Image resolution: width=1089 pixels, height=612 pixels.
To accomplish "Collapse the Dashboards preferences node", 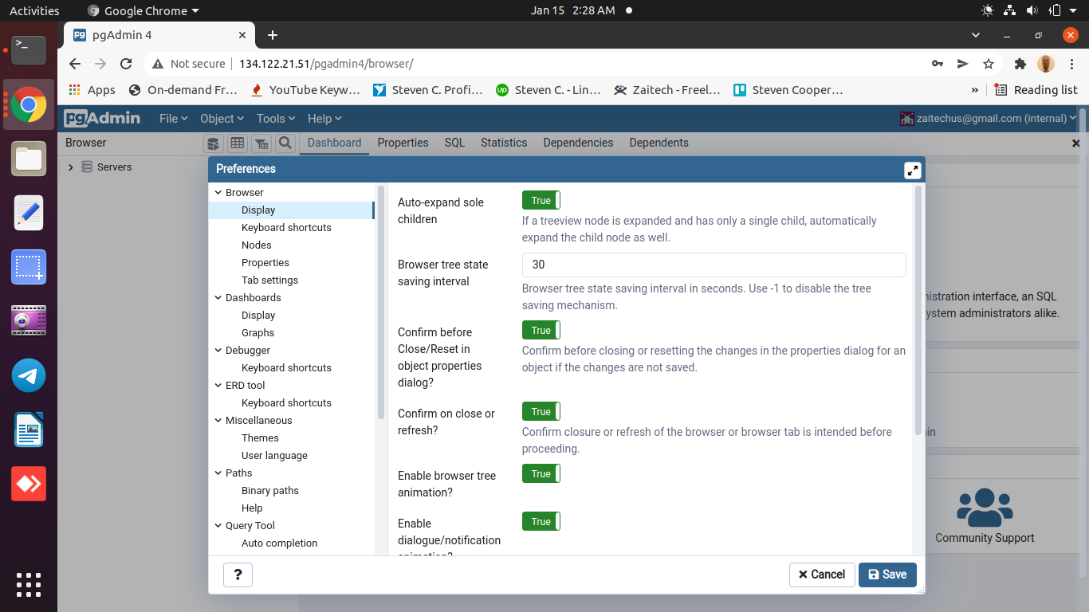I will [x=218, y=298].
